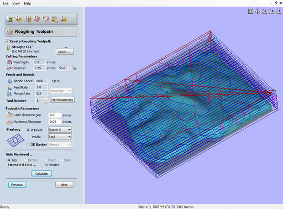Click the Machining Allowance icon
283x209 pixels.
pyautogui.click(x=10, y=122)
